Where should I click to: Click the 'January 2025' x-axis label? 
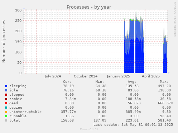click(x=119, y=76)
